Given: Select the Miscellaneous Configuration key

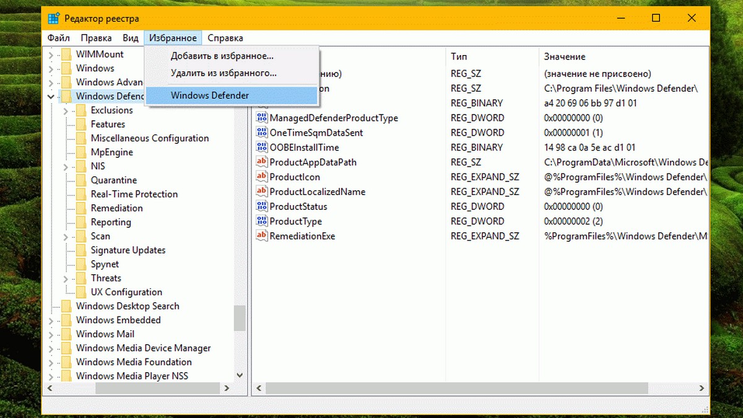Looking at the screenshot, I should 150,138.
